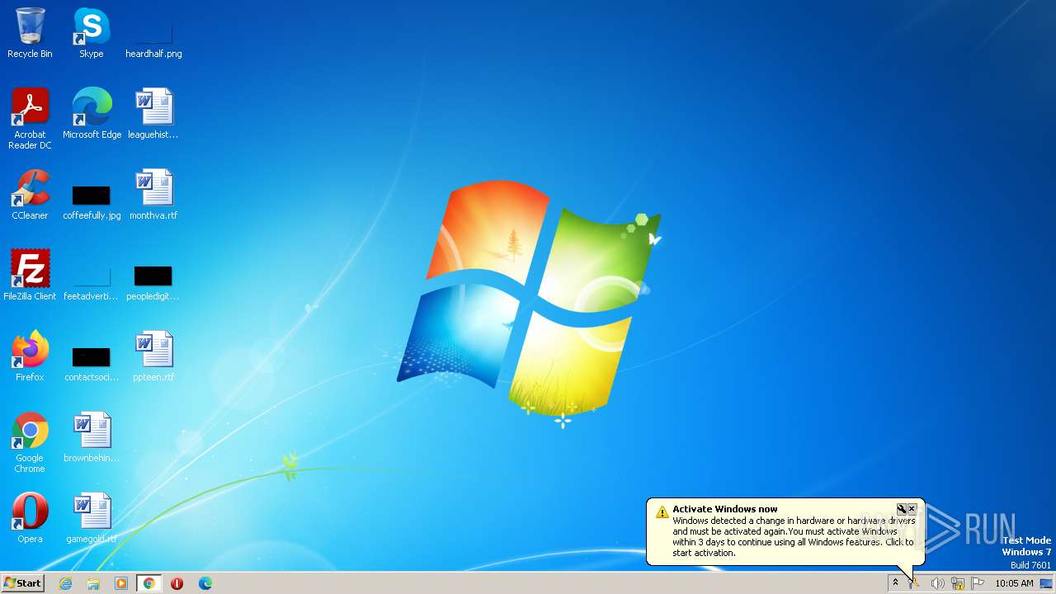Screen dimensions: 1056x594
Task: Show hidden tray icons arrow
Action: click(x=895, y=583)
